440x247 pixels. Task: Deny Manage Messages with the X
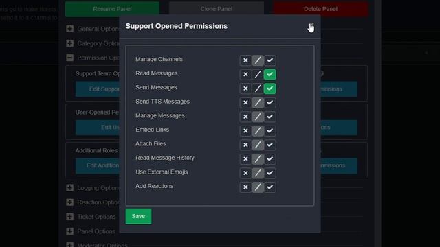(x=245, y=117)
